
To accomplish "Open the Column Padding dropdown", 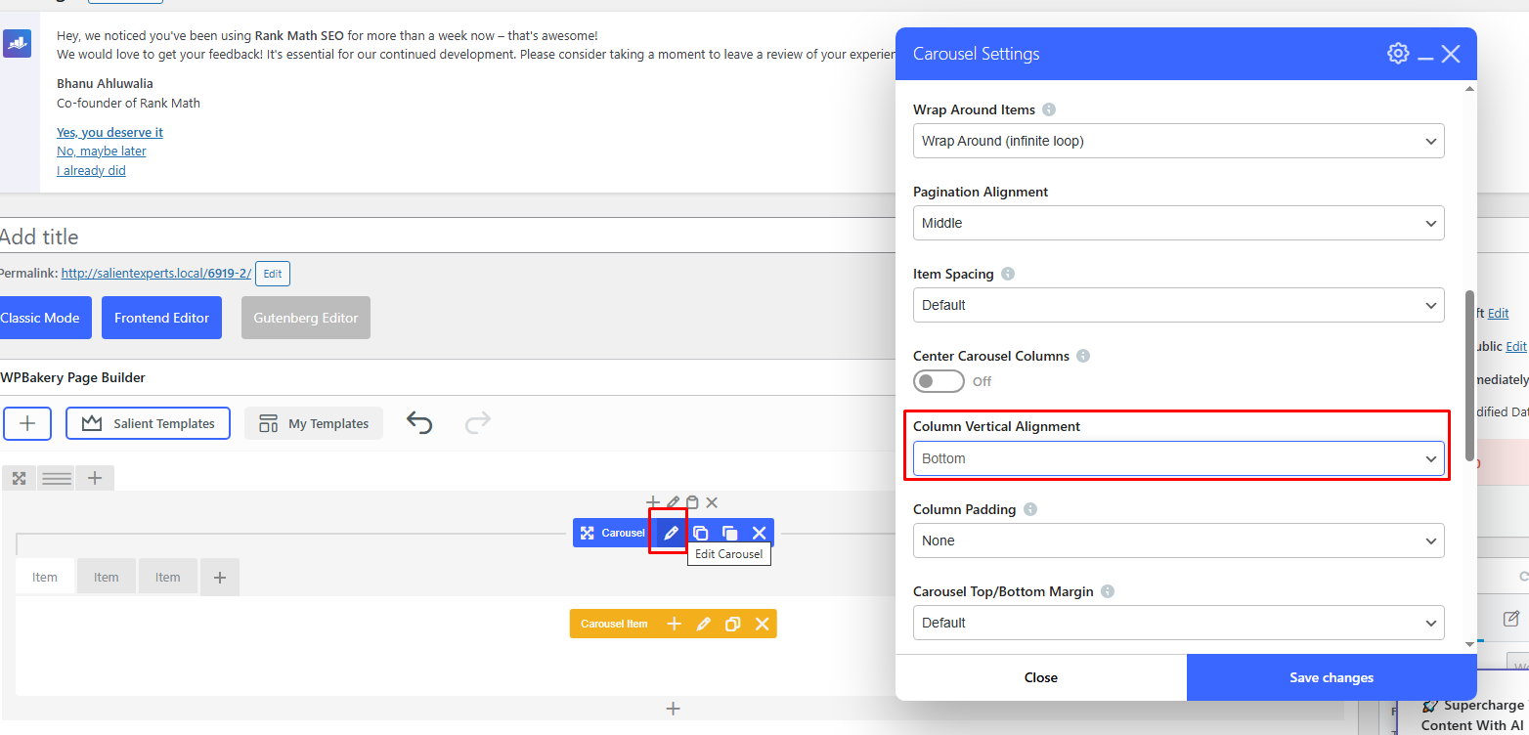I will coord(1178,540).
